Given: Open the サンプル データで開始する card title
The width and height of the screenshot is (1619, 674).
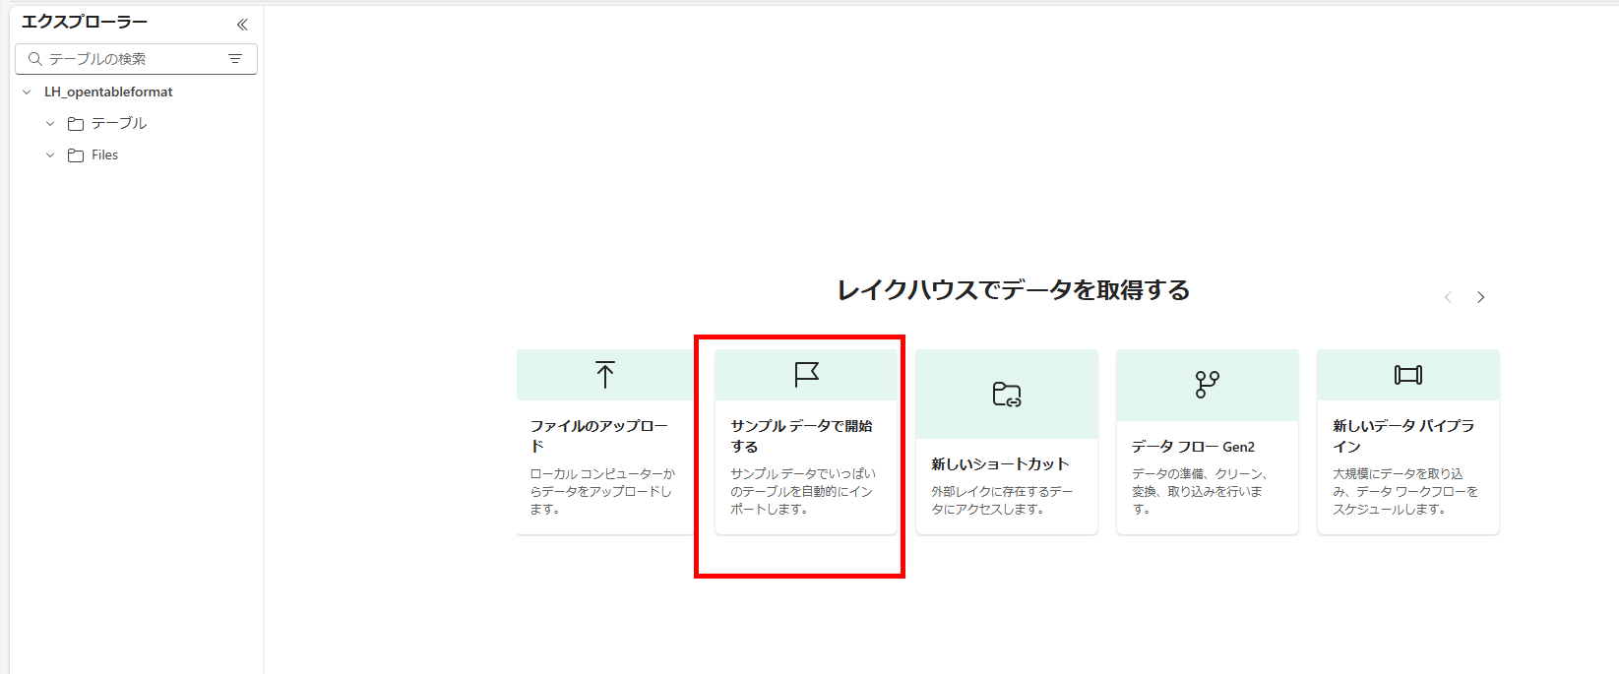Looking at the screenshot, I should pyautogui.click(x=801, y=436).
